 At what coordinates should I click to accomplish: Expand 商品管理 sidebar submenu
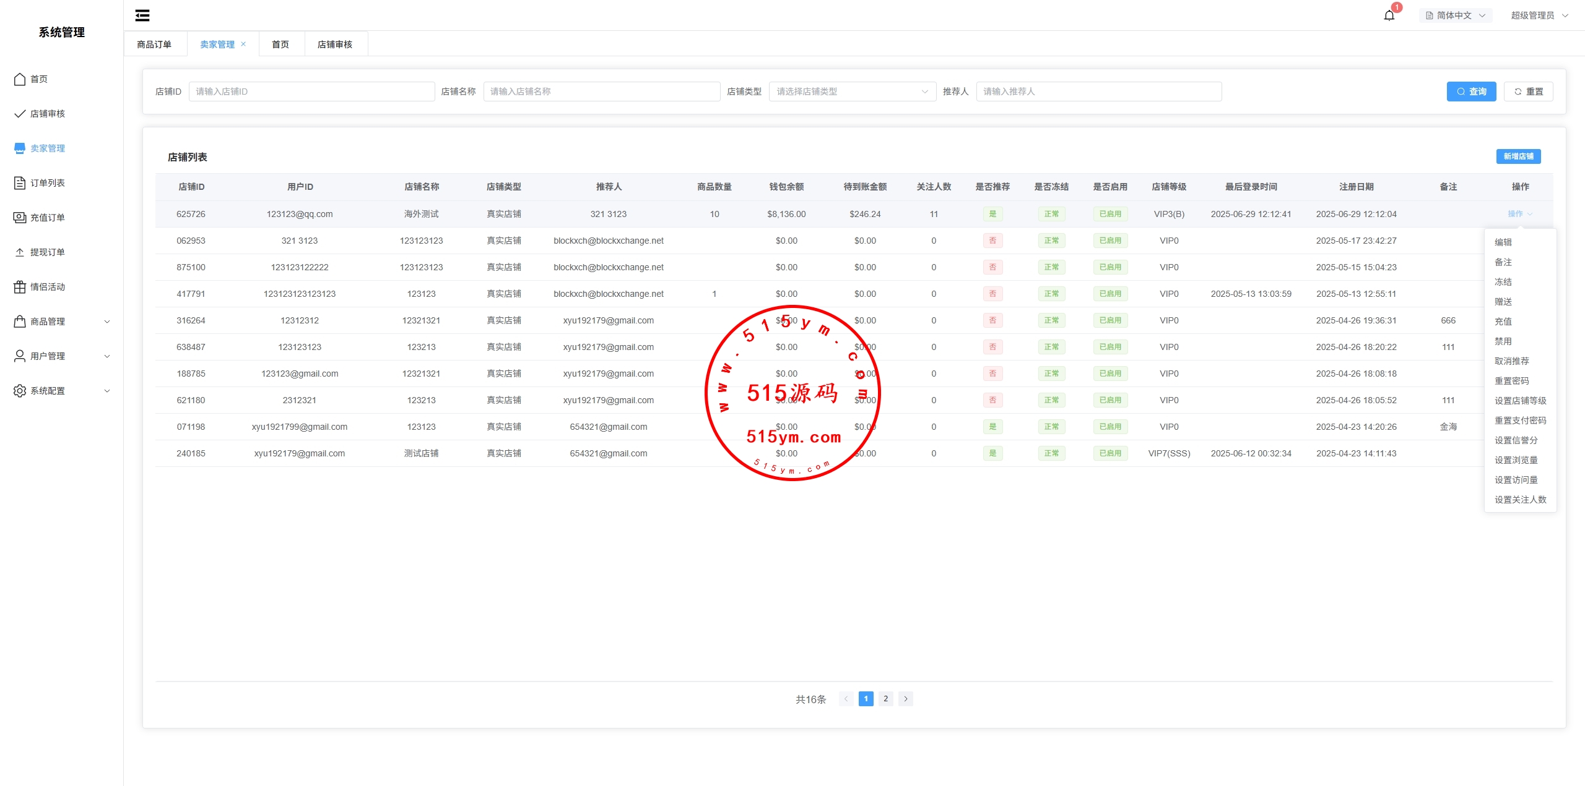[x=107, y=322]
